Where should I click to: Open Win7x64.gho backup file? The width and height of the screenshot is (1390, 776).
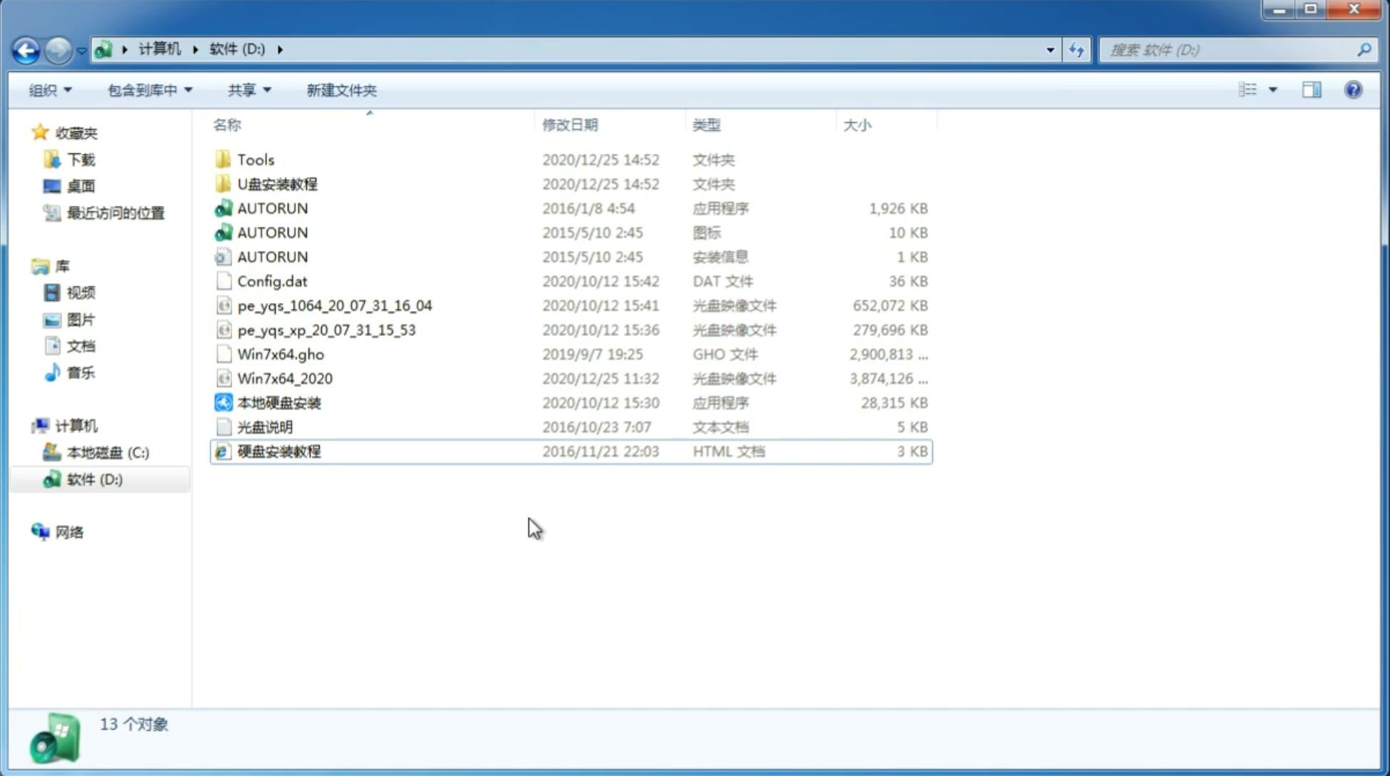tap(280, 354)
